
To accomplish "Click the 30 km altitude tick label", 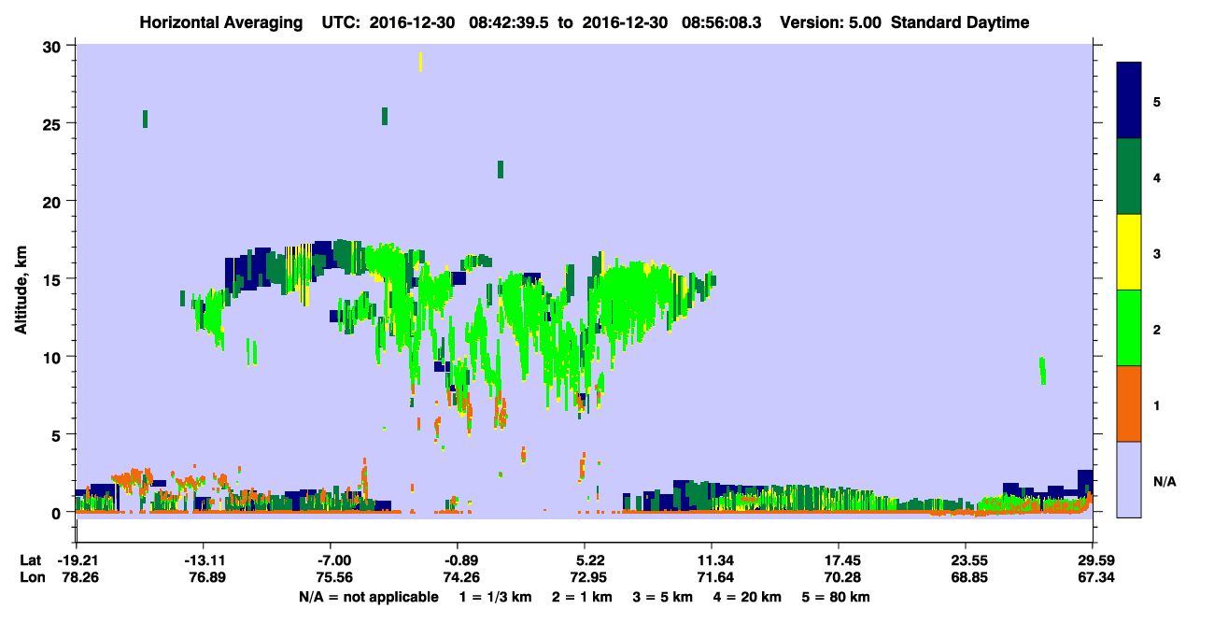I will tap(54, 47).
